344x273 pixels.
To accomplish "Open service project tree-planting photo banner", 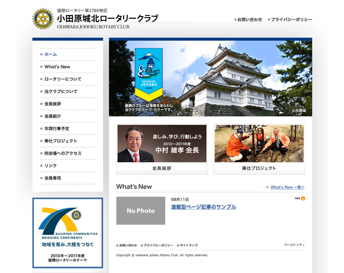I will (x=259, y=143).
